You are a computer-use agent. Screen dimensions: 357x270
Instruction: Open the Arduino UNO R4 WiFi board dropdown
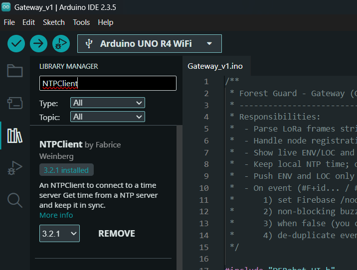[x=150, y=43]
